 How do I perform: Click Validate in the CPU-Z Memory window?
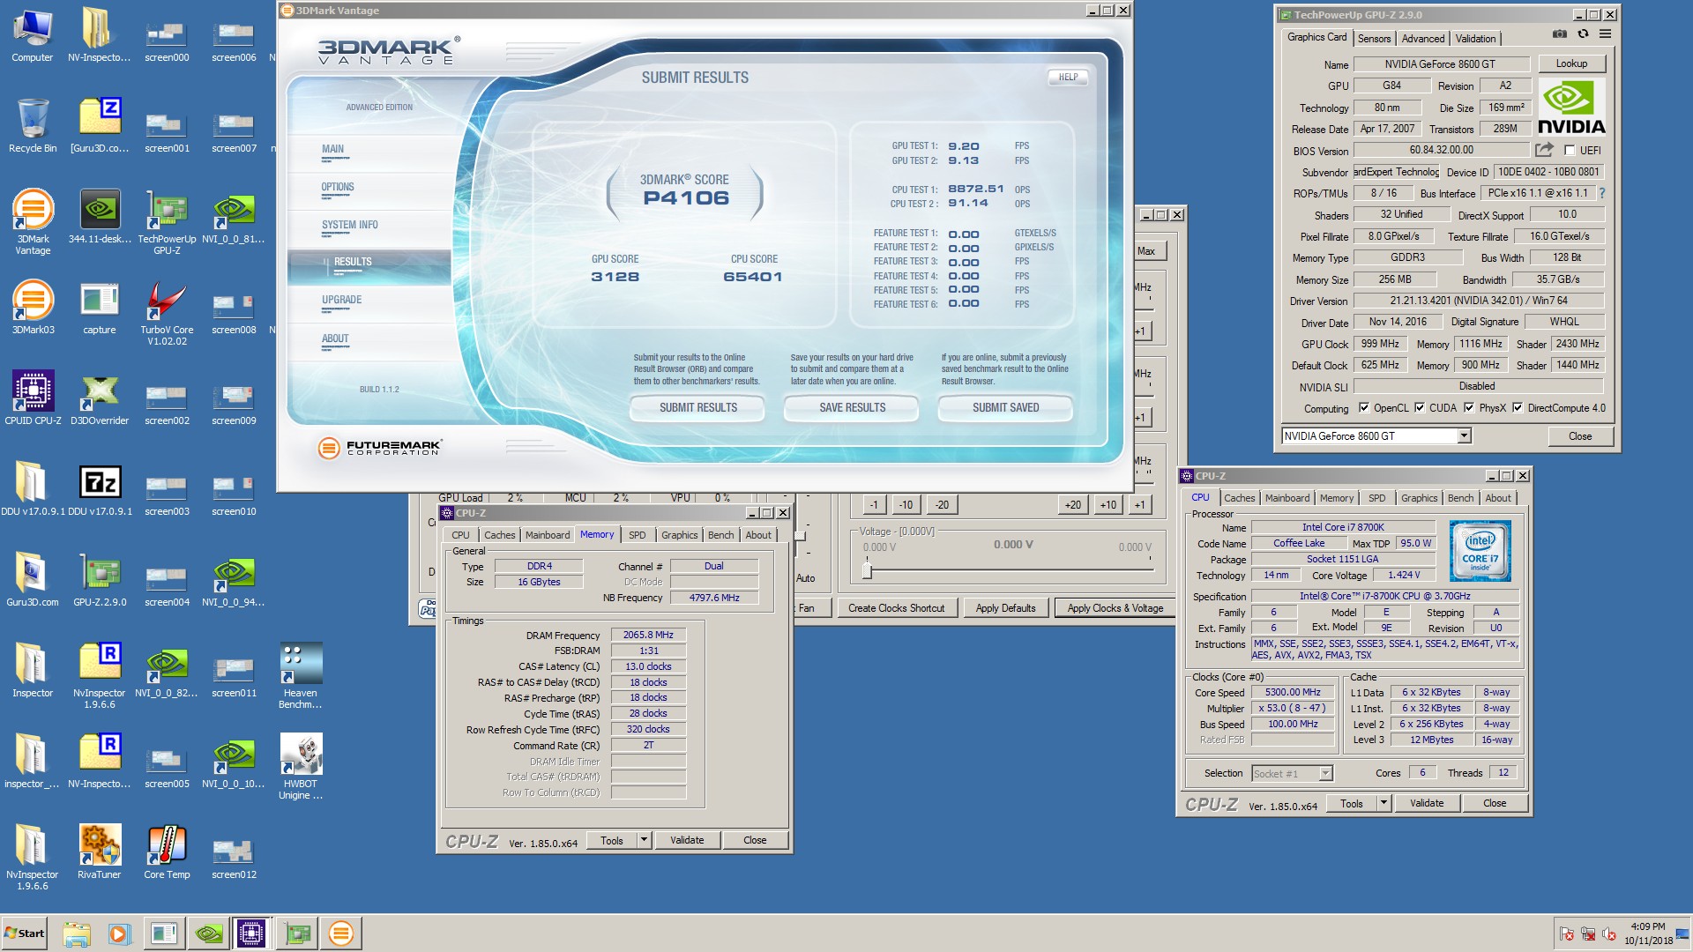tap(687, 840)
